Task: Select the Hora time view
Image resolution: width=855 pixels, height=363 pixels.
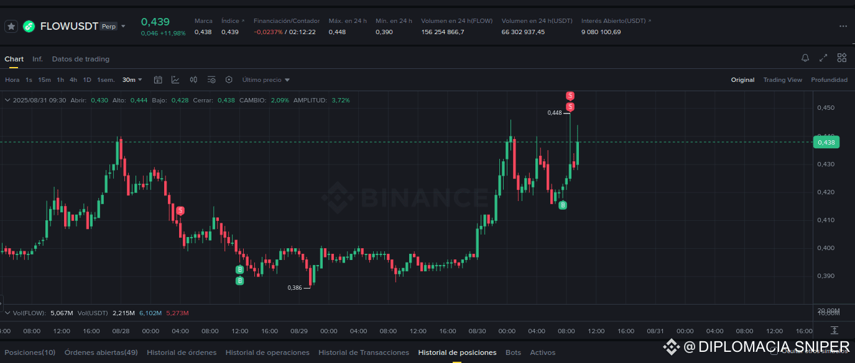Action: (x=12, y=79)
